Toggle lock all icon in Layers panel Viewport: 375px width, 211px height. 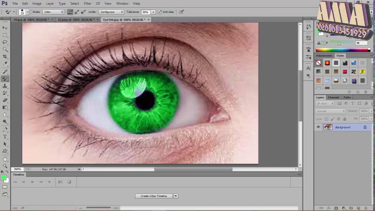coord(345,119)
